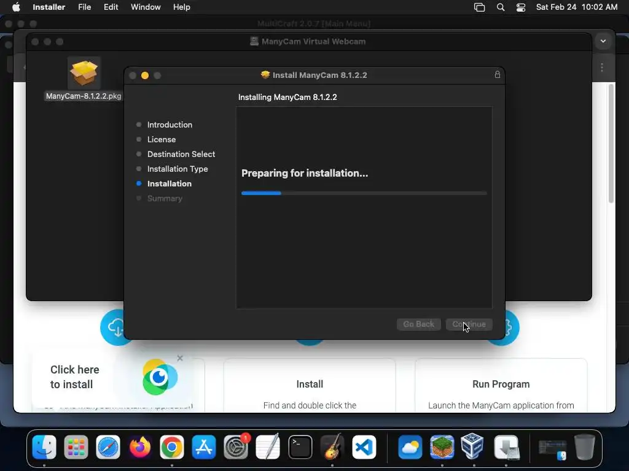Open Safari from the Dock

pos(108,447)
